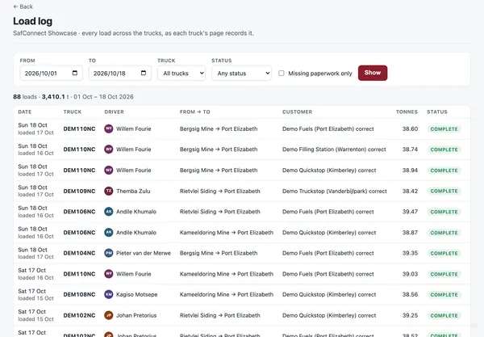This screenshot has height=337, width=484.
Task: Click Willem Fourie avatar in 39.03 row
Action: pos(109,274)
